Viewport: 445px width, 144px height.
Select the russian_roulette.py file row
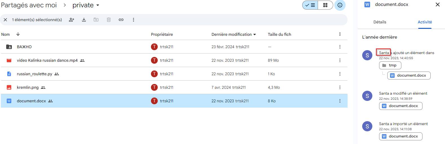(x=34, y=74)
